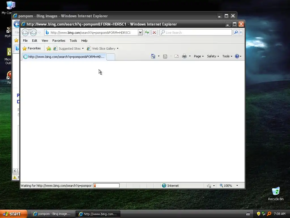This screenshot has height=218, width=290.
Task: Click the Back arrow in the front IE window
Action: pos(25,32)
